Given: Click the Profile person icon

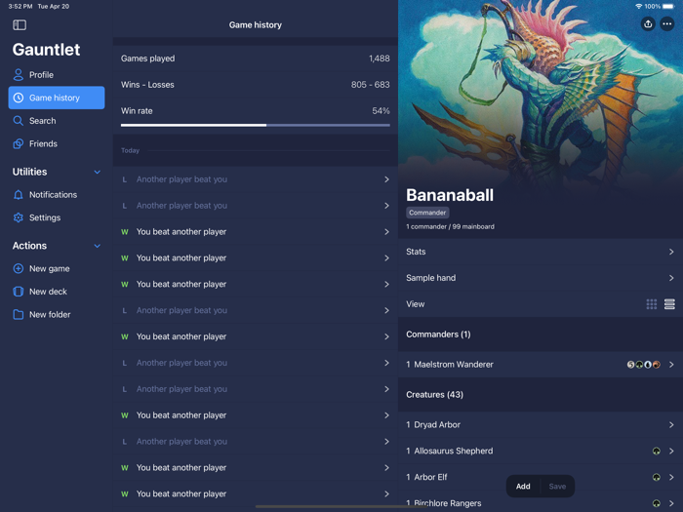Looking at the screenshot, I should click(x=19, y=75).
